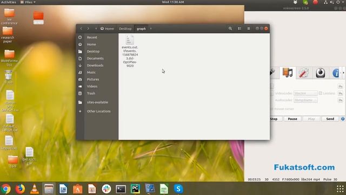
Task: Select Desktop in the path bar
Action: (x=125, y=29)
